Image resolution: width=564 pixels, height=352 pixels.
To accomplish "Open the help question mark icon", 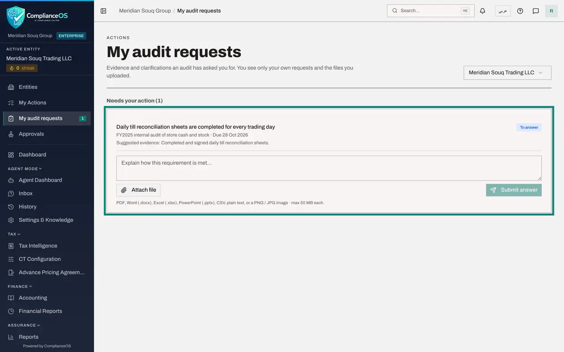I will tap(520, 11).
